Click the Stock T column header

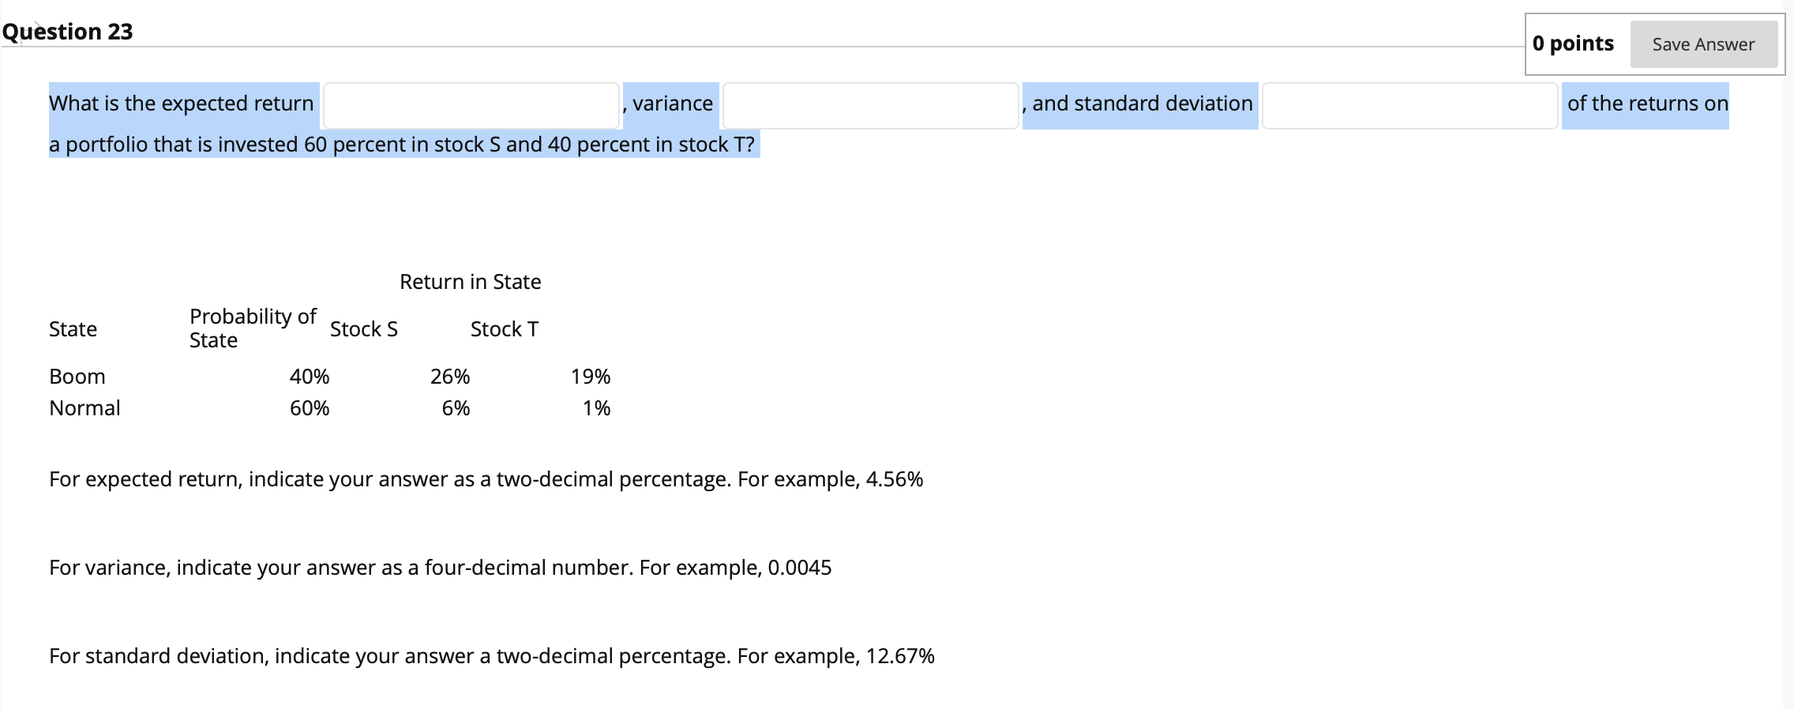[x=505, y=328]
